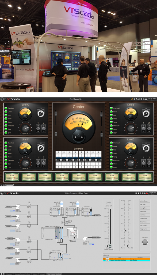The image size is (157, 275).
Task: Click the orange link icon in Dashboard A toolbar
Action: coord(132,99)
